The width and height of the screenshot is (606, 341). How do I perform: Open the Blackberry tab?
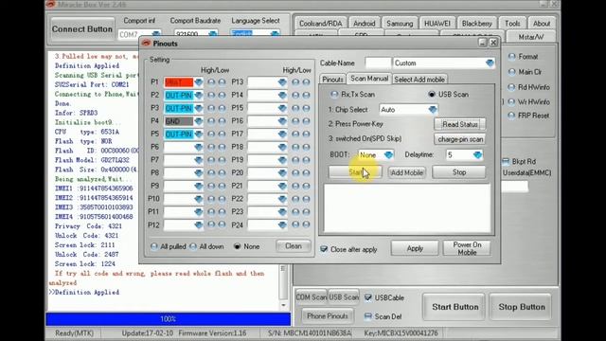click(x=476, y=24)
